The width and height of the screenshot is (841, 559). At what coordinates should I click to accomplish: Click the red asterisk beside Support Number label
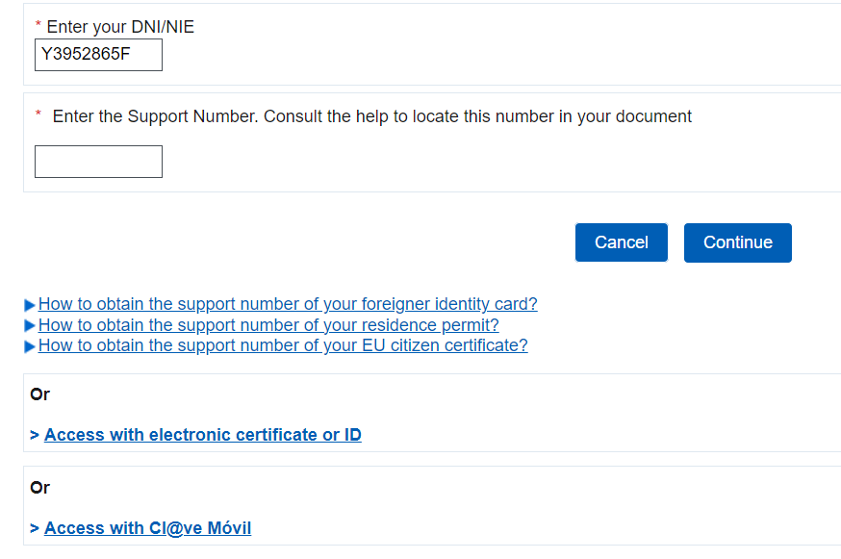(38, 114)
